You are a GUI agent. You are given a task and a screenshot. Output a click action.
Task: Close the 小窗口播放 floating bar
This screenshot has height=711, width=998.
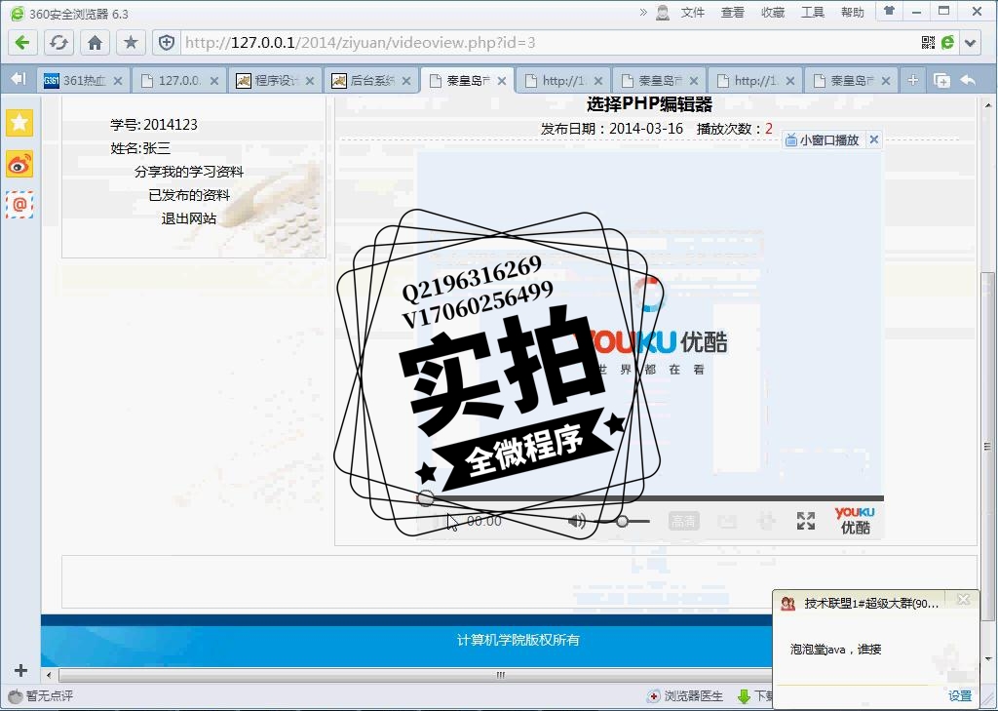(x=874, y=139)
